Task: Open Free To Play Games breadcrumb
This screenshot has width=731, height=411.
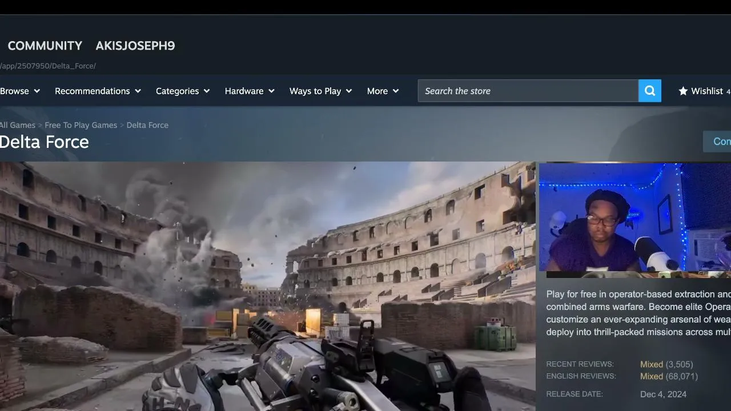Action: [81, 125]
